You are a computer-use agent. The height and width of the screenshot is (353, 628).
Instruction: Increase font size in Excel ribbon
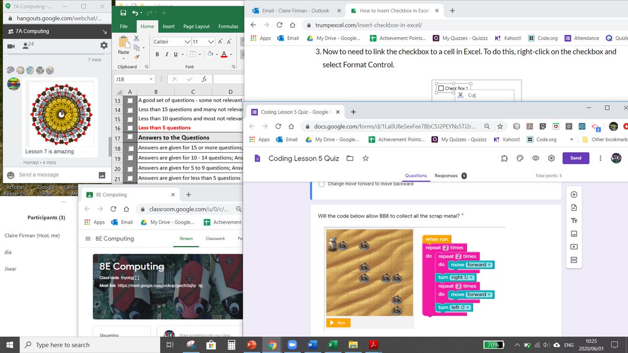[221, 41]
